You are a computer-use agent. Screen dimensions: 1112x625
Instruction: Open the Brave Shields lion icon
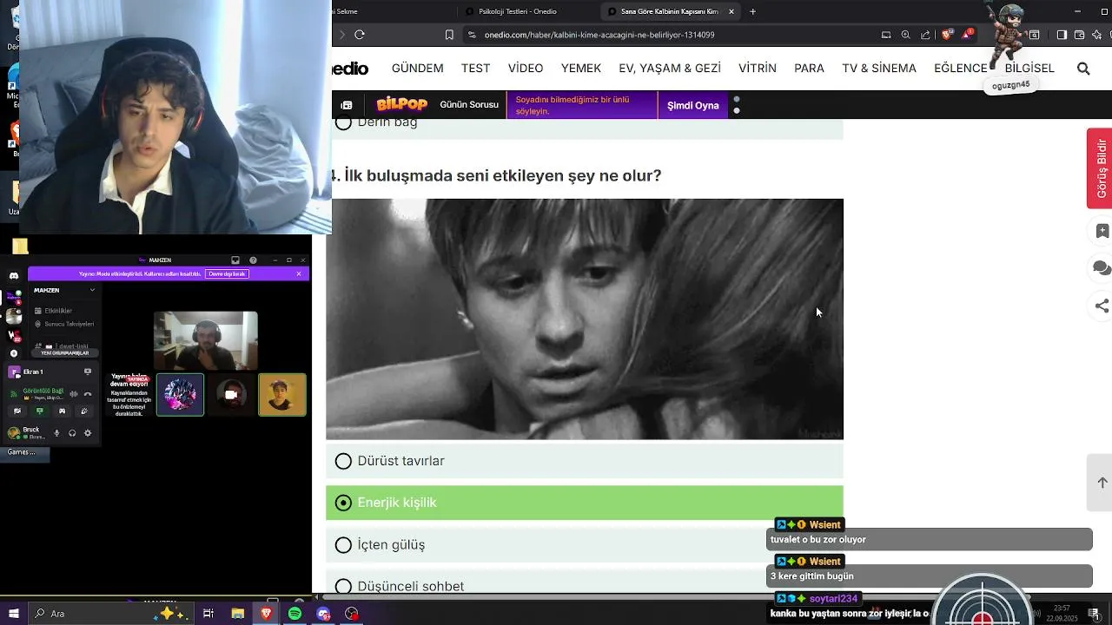tap(948, 35)
